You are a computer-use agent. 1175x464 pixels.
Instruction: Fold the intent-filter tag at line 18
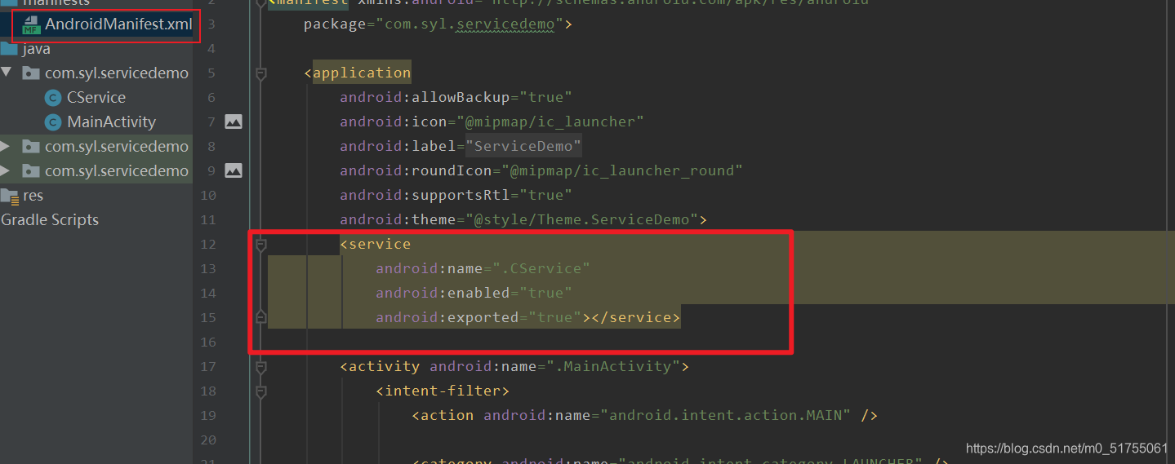click(261, 391)
